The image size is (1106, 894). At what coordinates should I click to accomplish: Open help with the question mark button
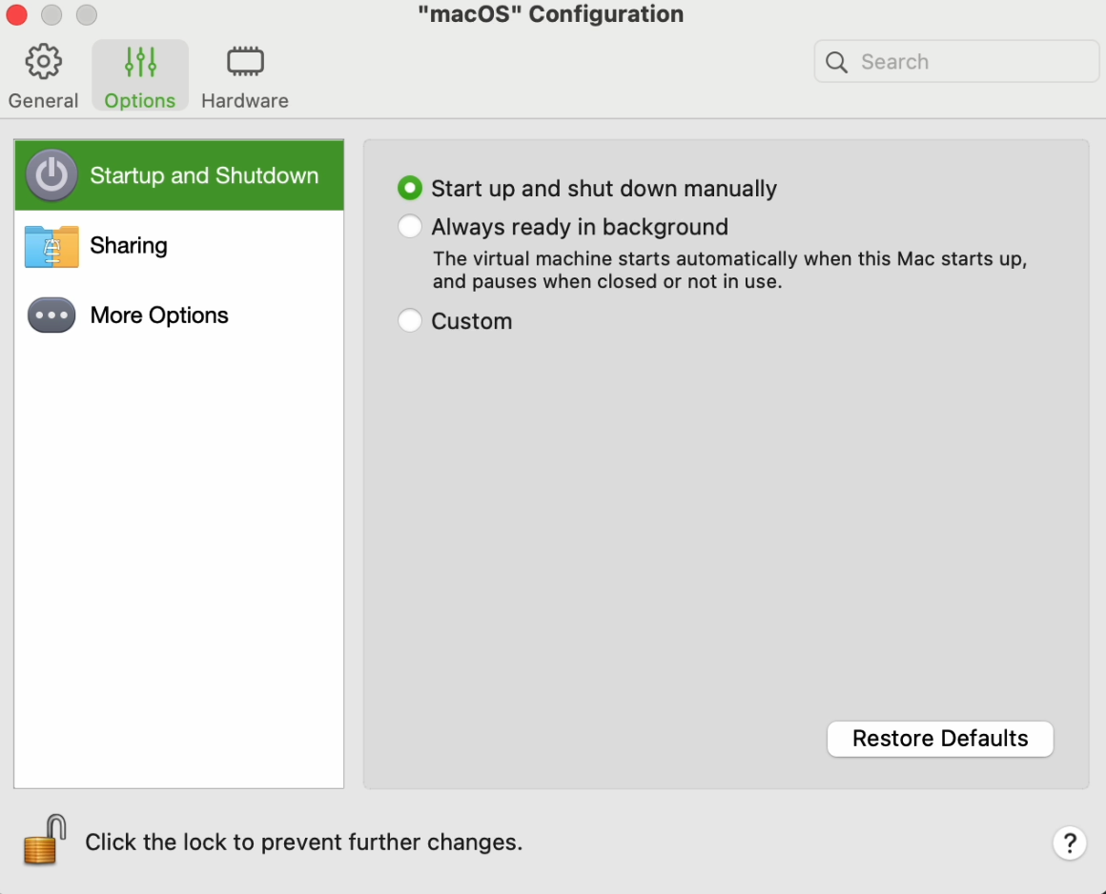[x=1070, y=843]
